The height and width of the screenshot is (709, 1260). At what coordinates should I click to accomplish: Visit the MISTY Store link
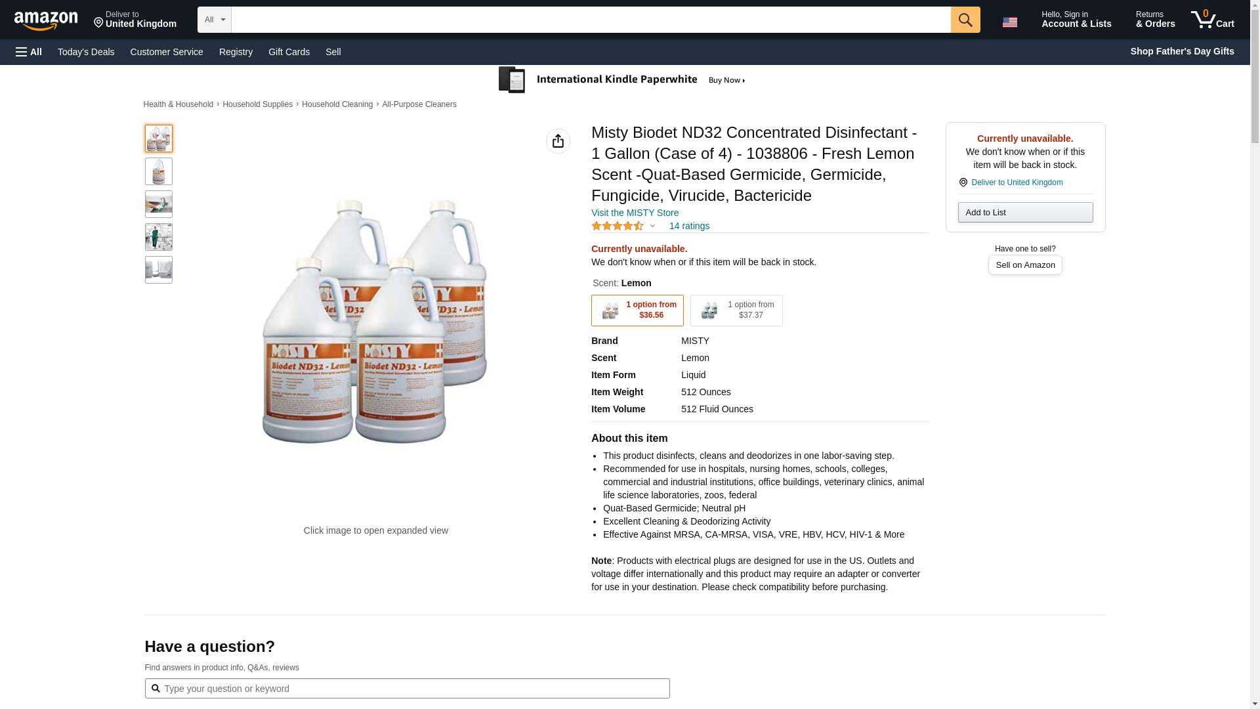click(635, 213)
